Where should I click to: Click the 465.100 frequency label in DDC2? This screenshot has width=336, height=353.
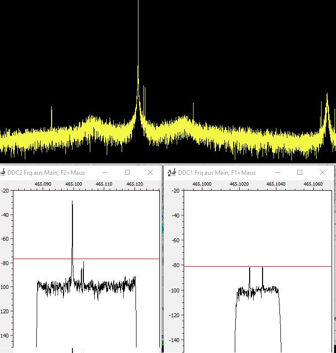click(73, 184)
